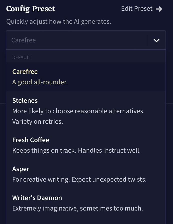Click the Config Preset heading

[30, 9]
